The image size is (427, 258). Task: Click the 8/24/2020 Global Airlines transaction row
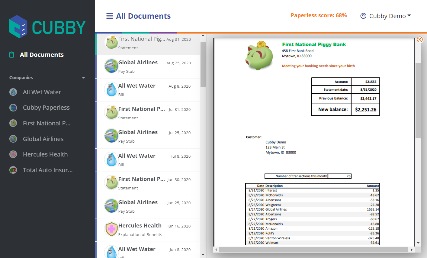(x=312, y=209)
